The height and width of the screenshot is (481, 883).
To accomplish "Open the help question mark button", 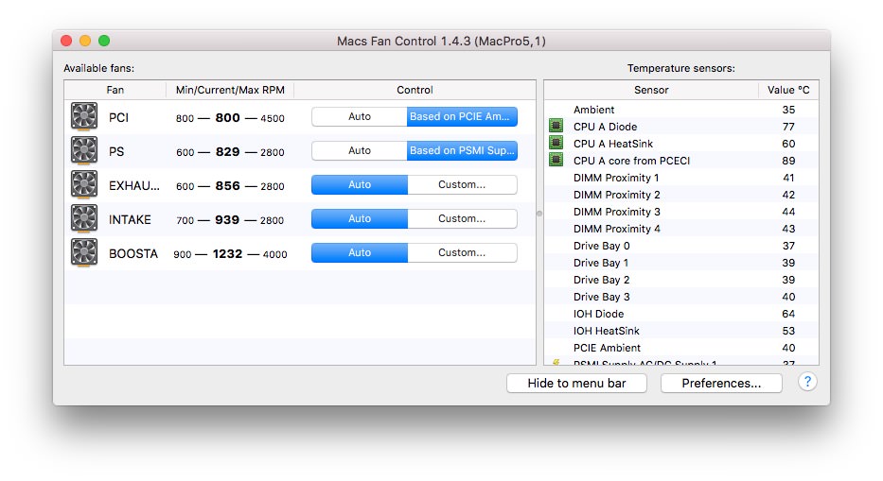I will (x=807, y=382).
